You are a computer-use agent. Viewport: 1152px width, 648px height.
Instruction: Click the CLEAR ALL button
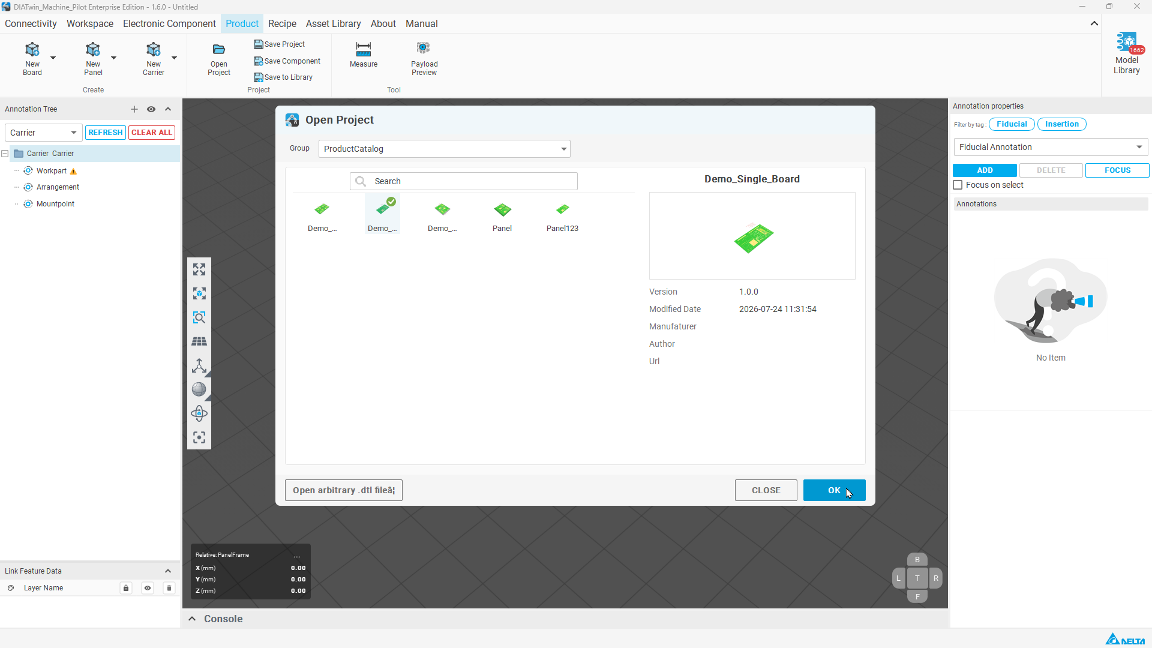coord(152,133)
